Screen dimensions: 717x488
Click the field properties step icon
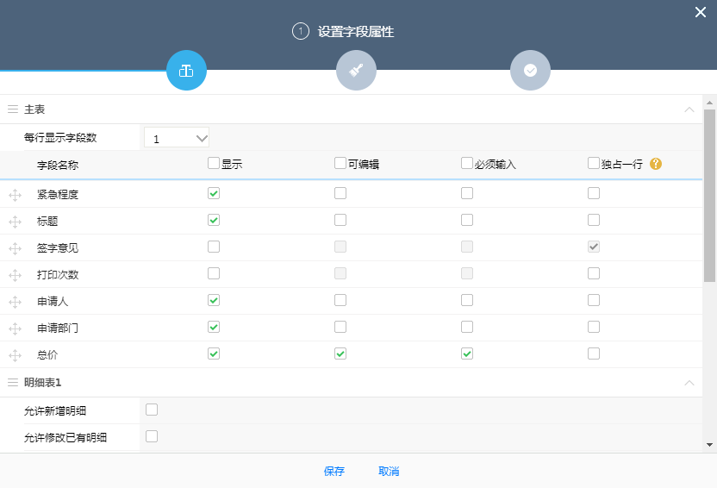[186, 71]
